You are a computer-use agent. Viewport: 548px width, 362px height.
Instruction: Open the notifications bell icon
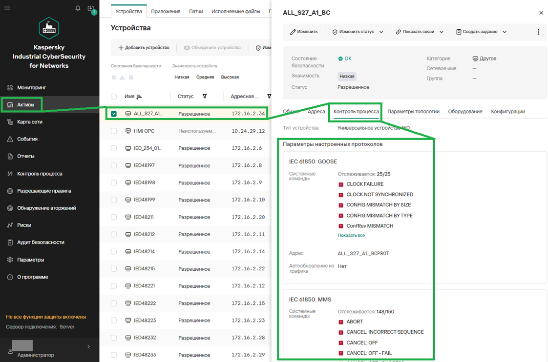tap(78, 8)
